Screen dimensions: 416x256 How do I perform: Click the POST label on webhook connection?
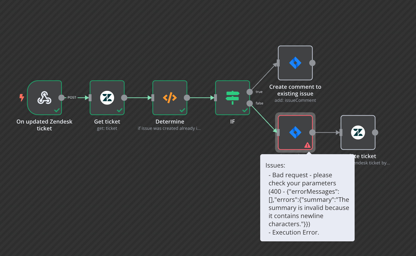click(72, 97)
